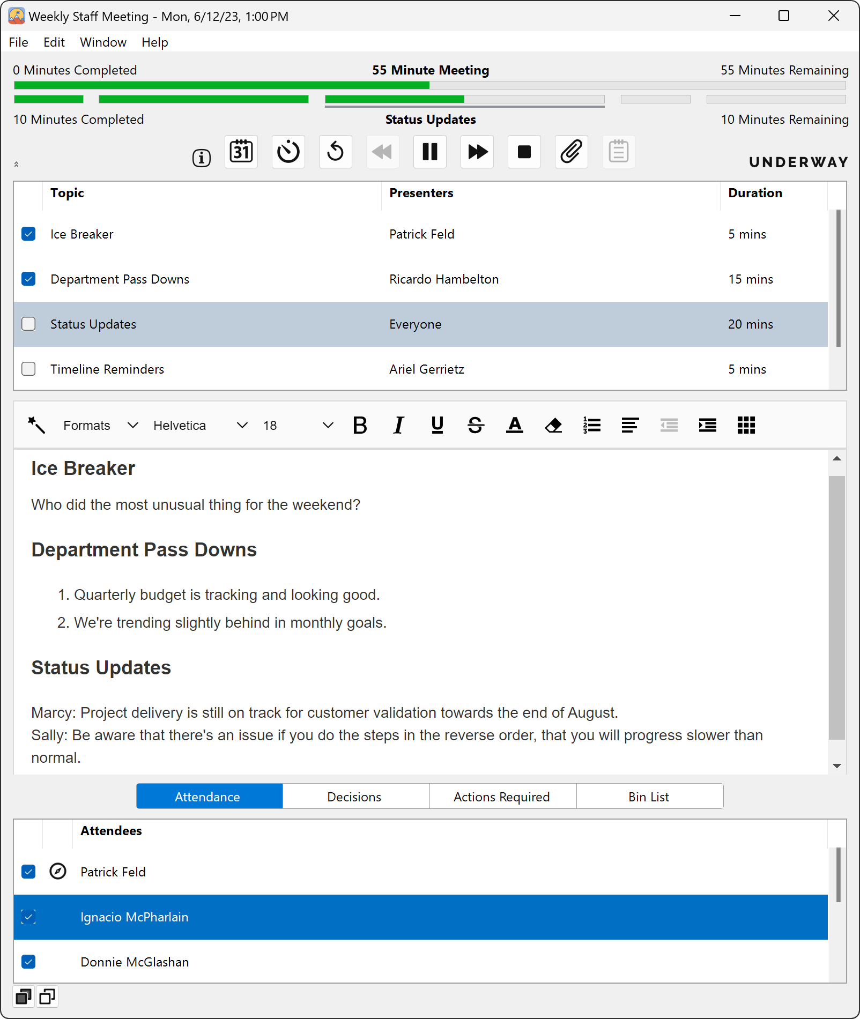
Task: Uncheck Donnie McGlashan attendance checkbox
Action: (28, 962)
